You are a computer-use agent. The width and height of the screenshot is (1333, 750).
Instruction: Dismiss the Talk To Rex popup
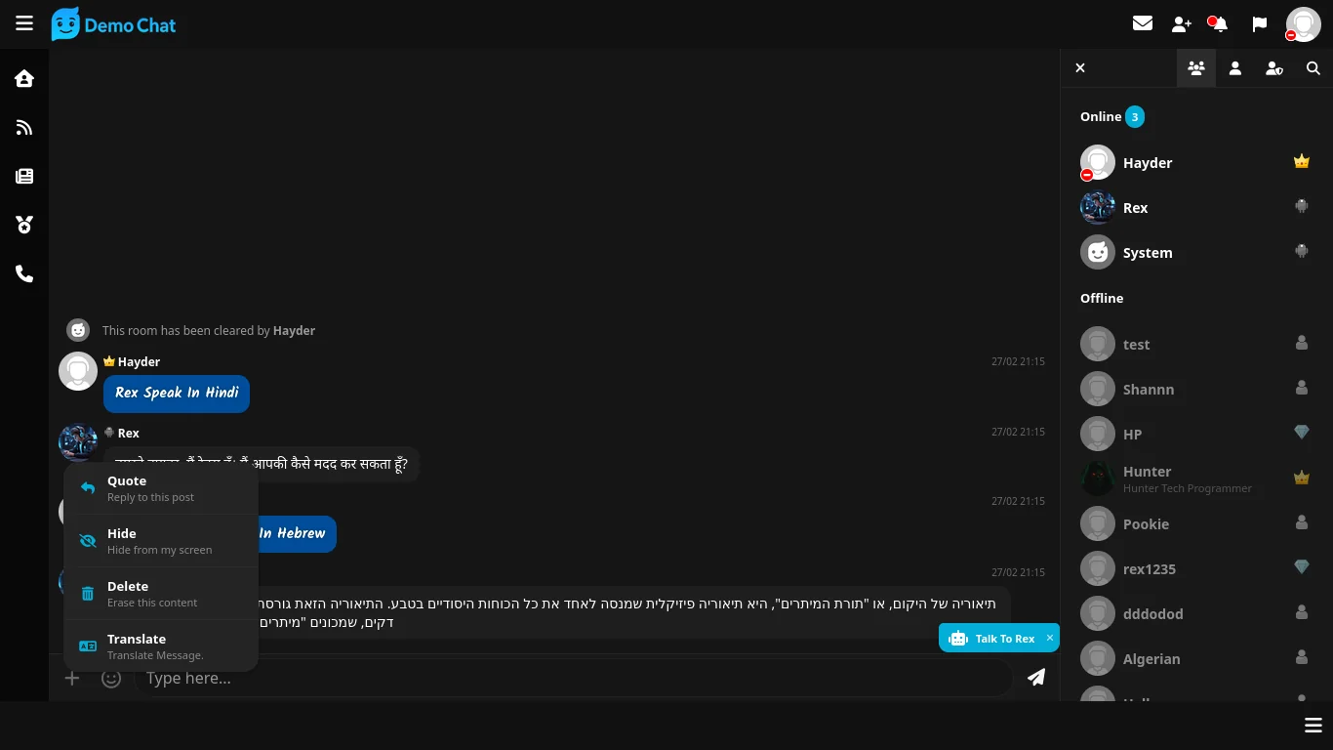pyautogui.click(x=1050, y=638)
